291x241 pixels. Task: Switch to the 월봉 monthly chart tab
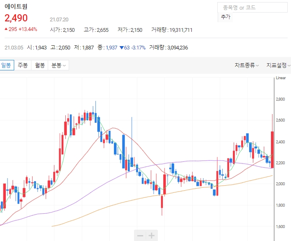(x=40, y=65)
